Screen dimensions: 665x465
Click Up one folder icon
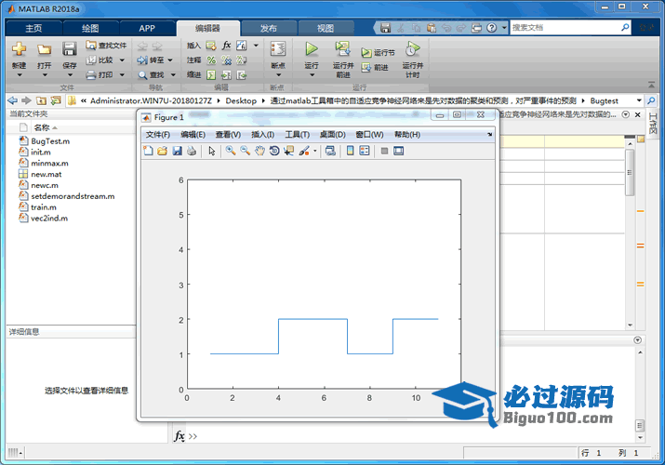pos(41,100)
